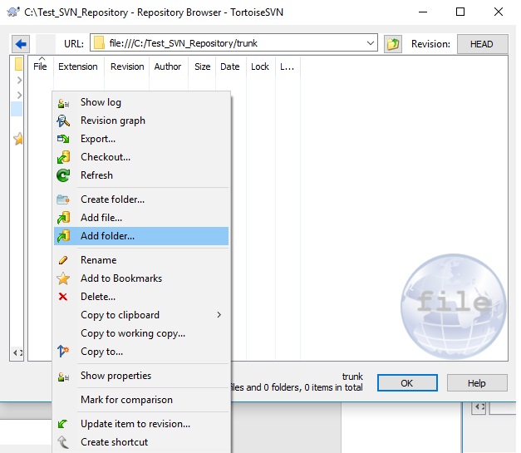Open the URL dropdown arrow
521x453 pixels.
tap(370, 43)
